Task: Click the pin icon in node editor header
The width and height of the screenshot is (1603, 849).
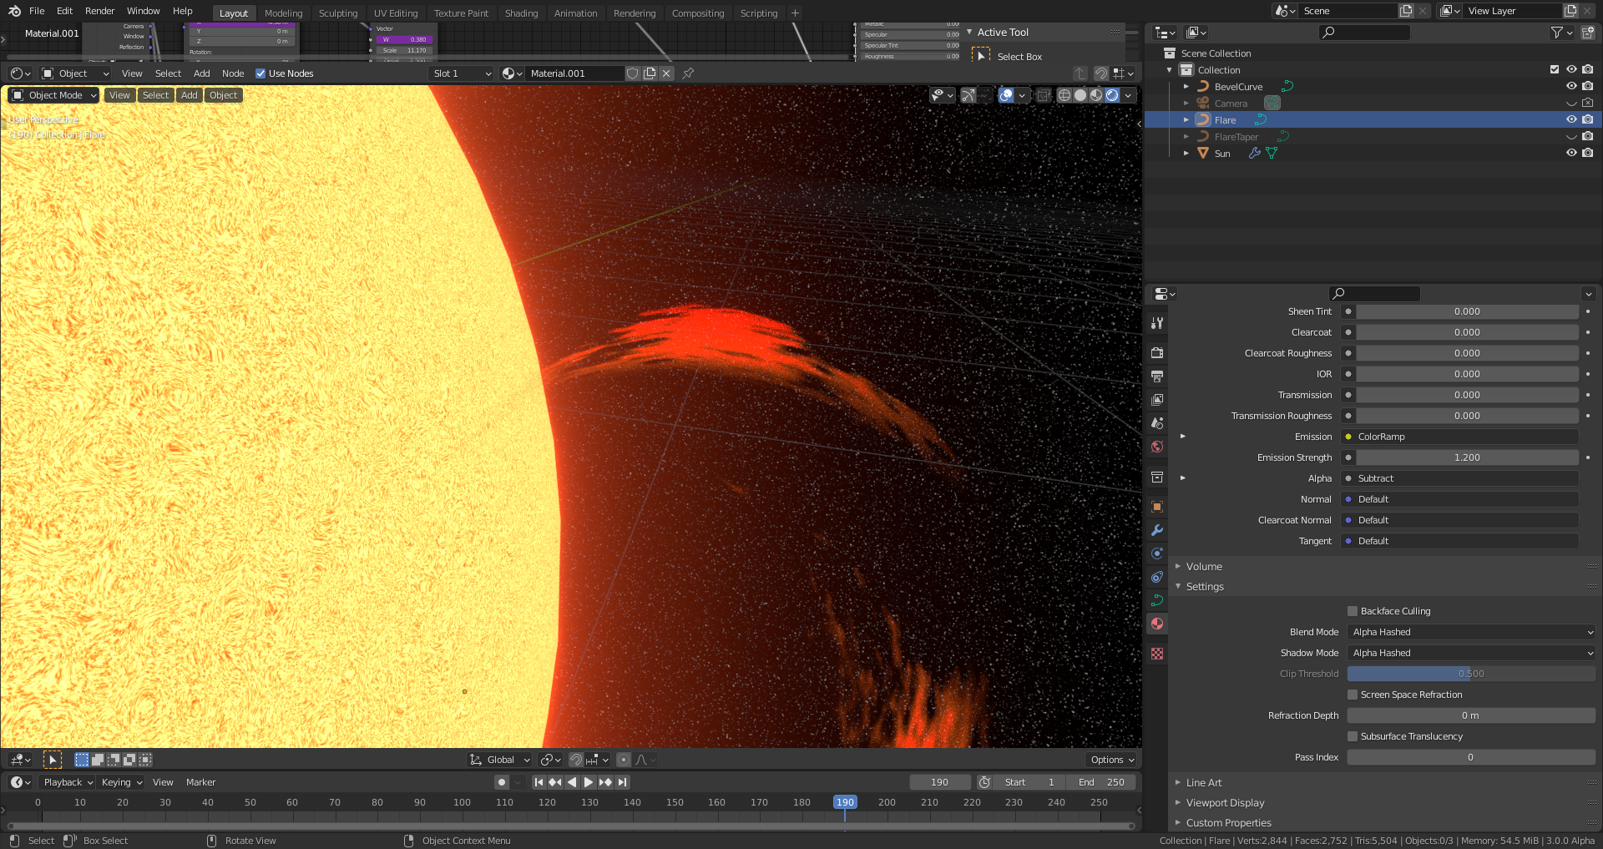Action: 688,73
